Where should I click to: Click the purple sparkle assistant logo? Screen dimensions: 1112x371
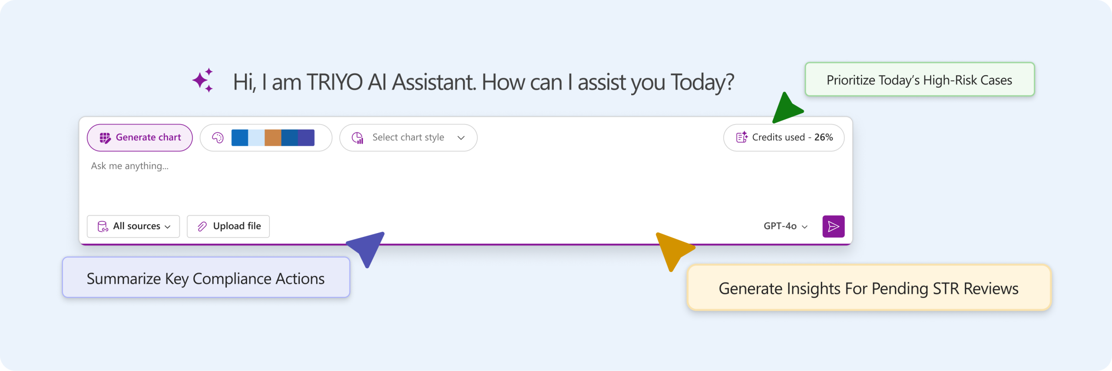coord(203,80)
